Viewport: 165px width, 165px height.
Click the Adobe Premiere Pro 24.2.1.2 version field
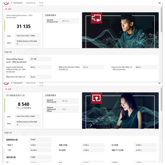[62, 21]
